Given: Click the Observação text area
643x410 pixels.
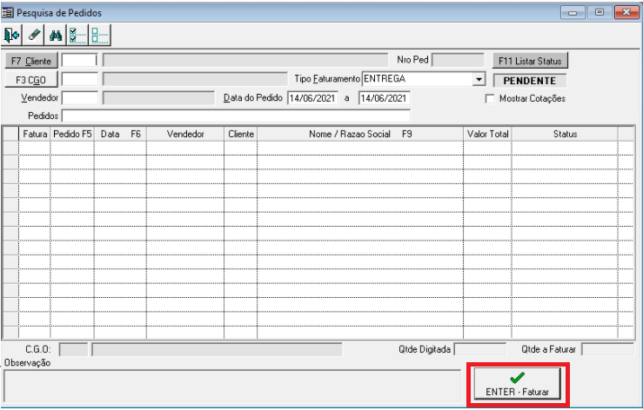Looking at the screenshot, I should (232, 387).
